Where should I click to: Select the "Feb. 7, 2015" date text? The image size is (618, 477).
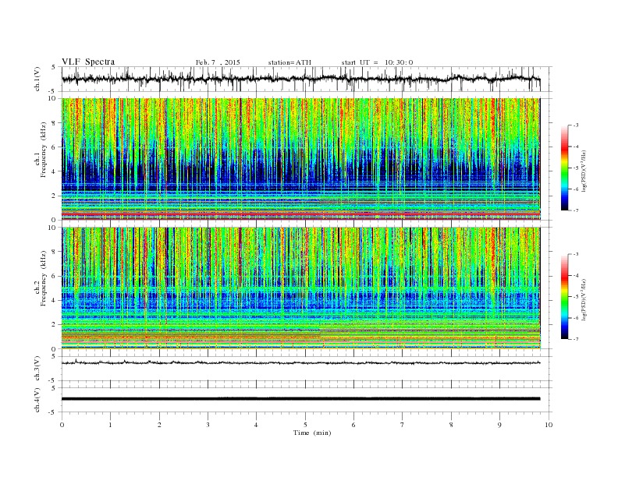click(218, 62)
